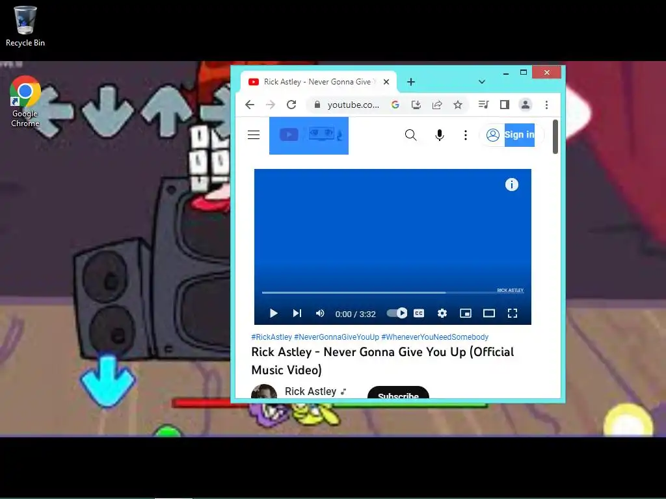666x499 pixels.
Task: View site info via the lock icon
Action: [317, 105]
